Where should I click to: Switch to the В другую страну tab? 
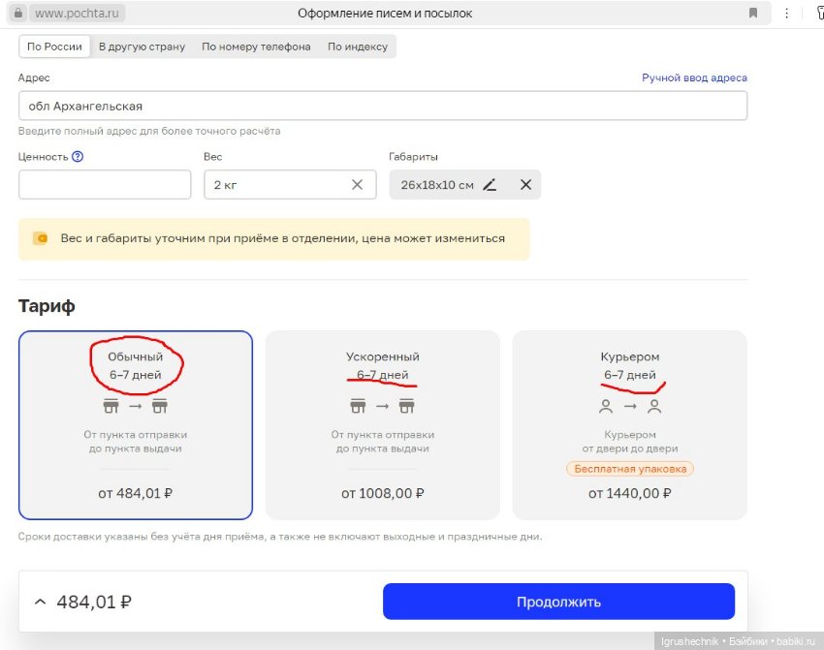(142, 46)
